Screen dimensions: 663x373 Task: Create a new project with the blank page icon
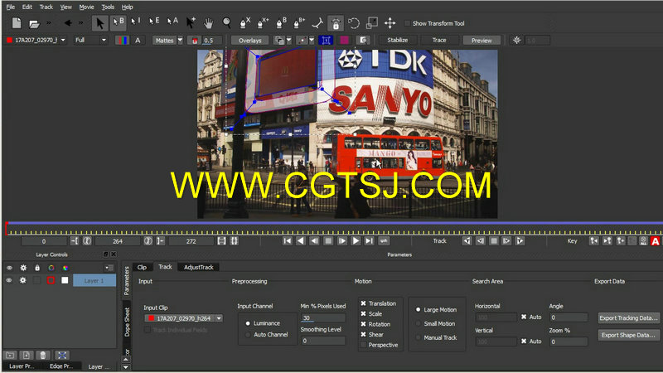[x=17, y=23]
